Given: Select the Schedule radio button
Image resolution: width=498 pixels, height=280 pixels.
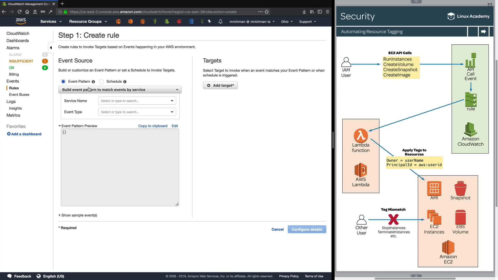Looking at the screenshot, I should (102, 81).
